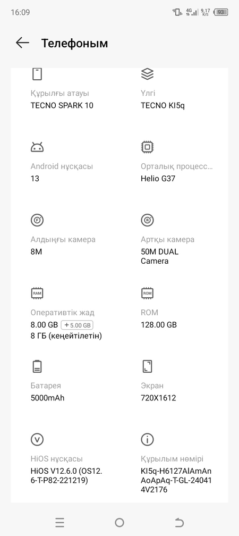The height and width of the screenshot is (536, 239).
Task: Tap the Android robot icon
Action: (37, 147)
